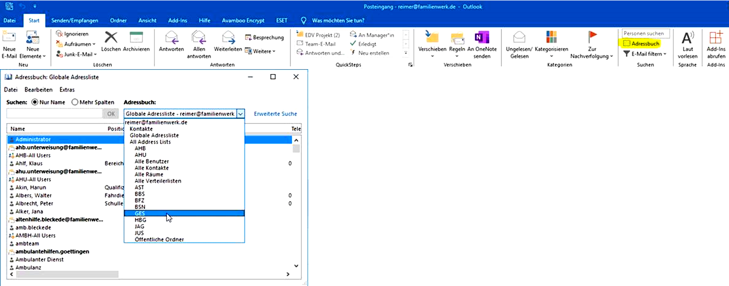Click Ignorieren in the Löschen group
Viewport: 729px width, 286px height.
73,34
